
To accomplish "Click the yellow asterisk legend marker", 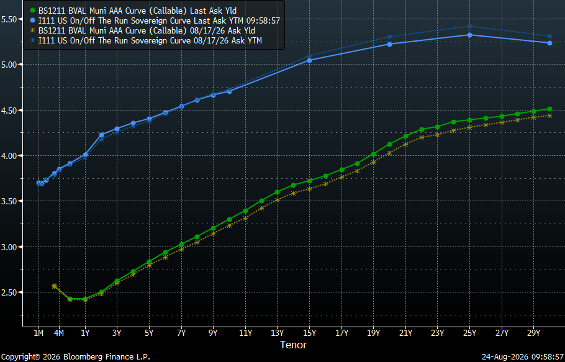I will point(33,31).
